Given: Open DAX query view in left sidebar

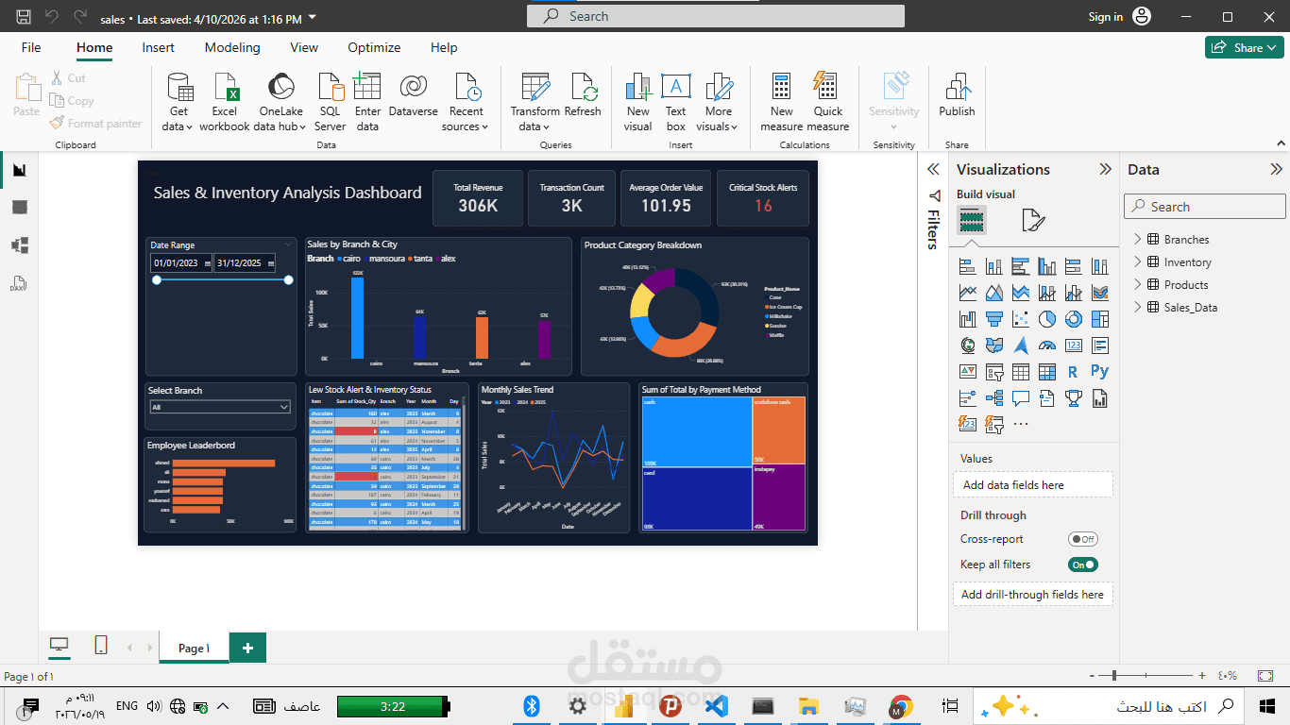Looking at the screenshot, I should 19,283.
